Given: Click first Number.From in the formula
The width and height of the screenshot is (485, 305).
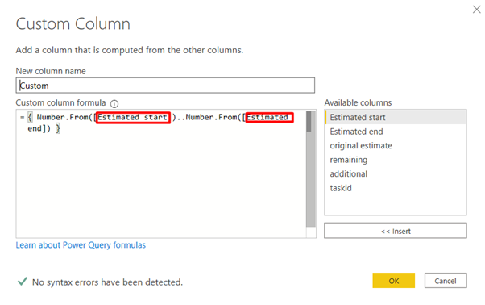Looking at the screenshot, I should [63, 117].
